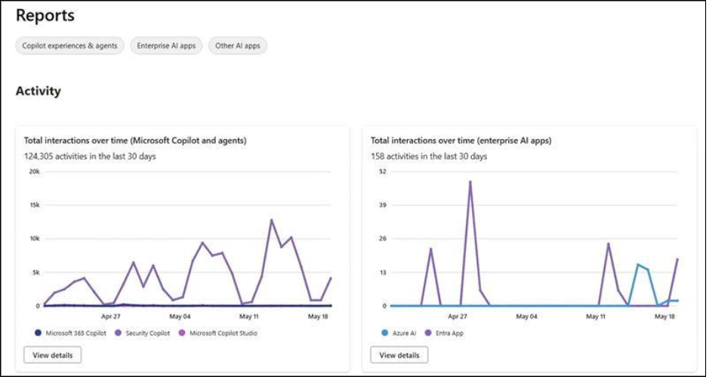Viewport: 709px width, 377px height.
Task: Switch to the Enterprise AI apps filter
Action: pos(166,46)
